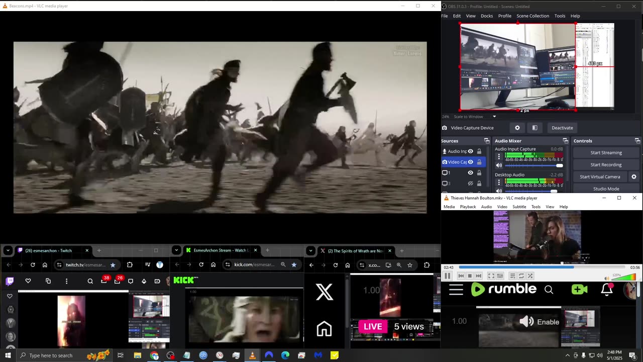
Task: Open tab search dropdown in X window
Action: [311, 250]
